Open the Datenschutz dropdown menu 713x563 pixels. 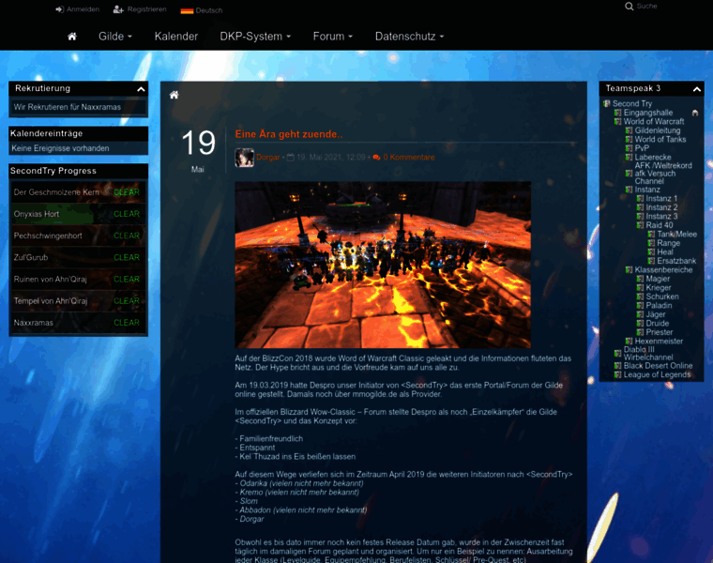click(409, 37)
